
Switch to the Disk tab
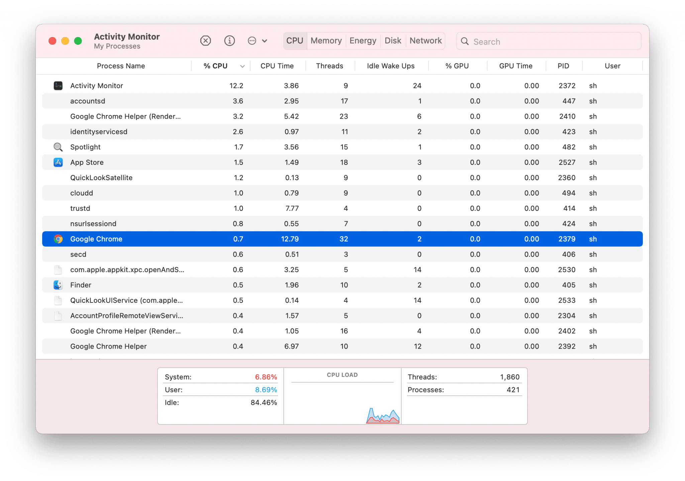(393, 41)
